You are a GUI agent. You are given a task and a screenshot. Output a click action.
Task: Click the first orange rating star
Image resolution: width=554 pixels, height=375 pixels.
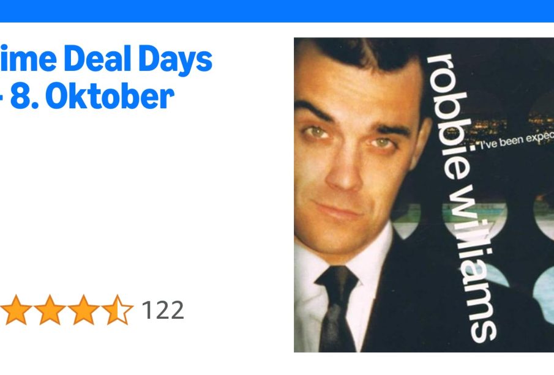[x=16, y=310]
